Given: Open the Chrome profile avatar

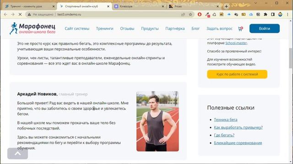Looking at the screenshot, I should click(x=280, y=14).
